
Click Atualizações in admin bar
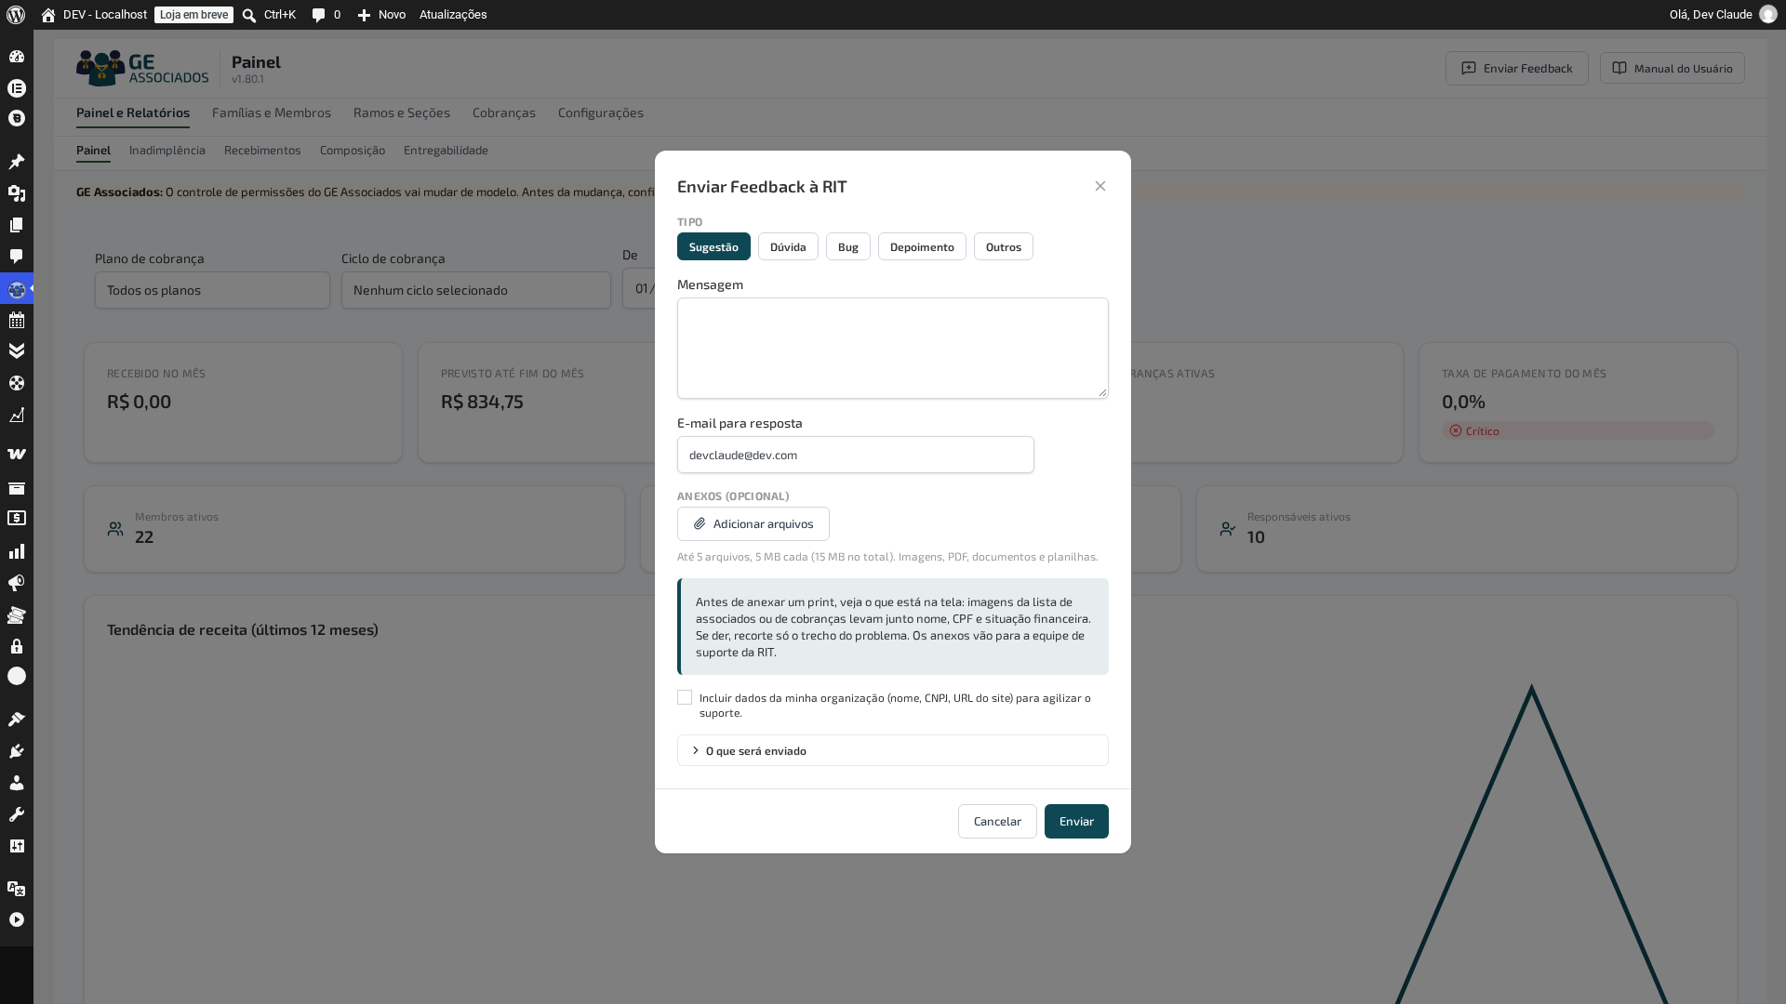[453, 15]
